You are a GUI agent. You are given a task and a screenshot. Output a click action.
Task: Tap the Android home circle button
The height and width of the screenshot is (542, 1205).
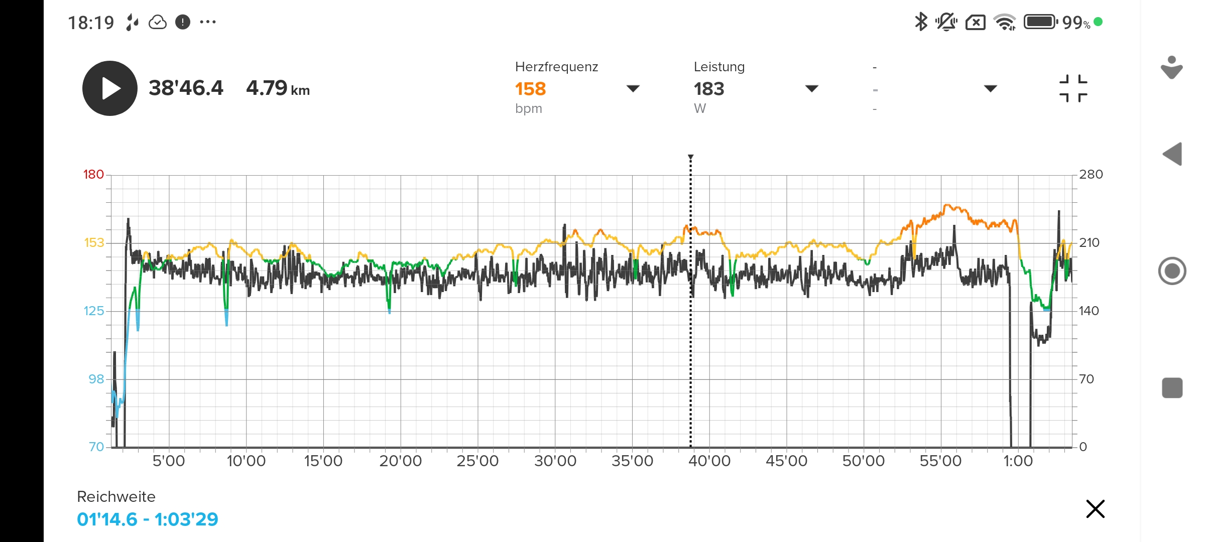[x=1172, y=271]
